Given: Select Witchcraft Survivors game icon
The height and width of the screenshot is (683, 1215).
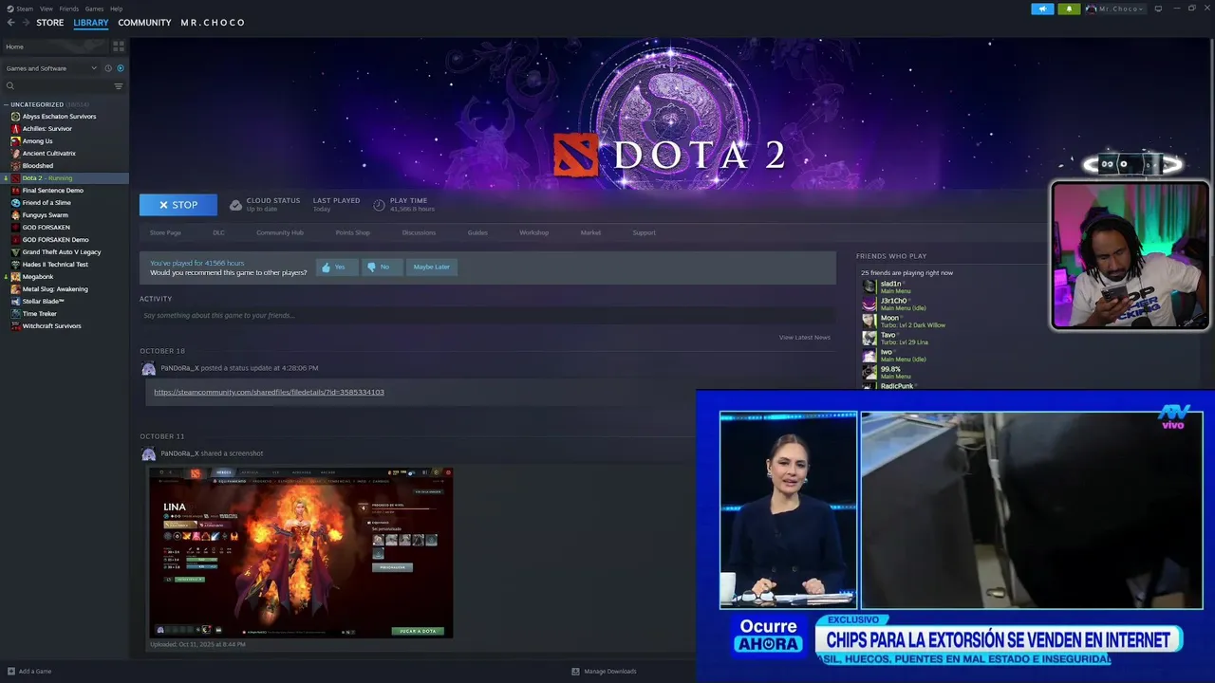Looking at the screenshot, I should [x=15, y=326].
